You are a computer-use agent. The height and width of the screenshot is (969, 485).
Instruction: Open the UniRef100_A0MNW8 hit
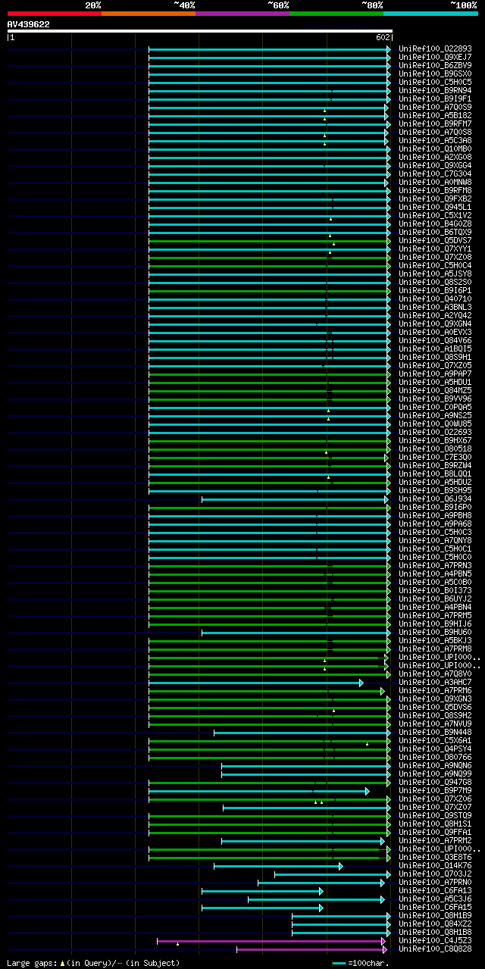click(435, 182)
